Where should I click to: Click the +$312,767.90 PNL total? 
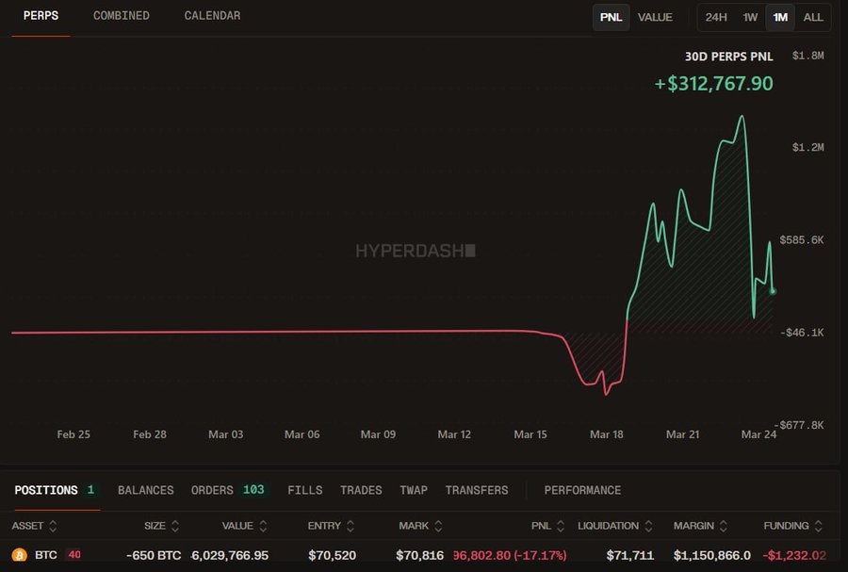(714, 84)
